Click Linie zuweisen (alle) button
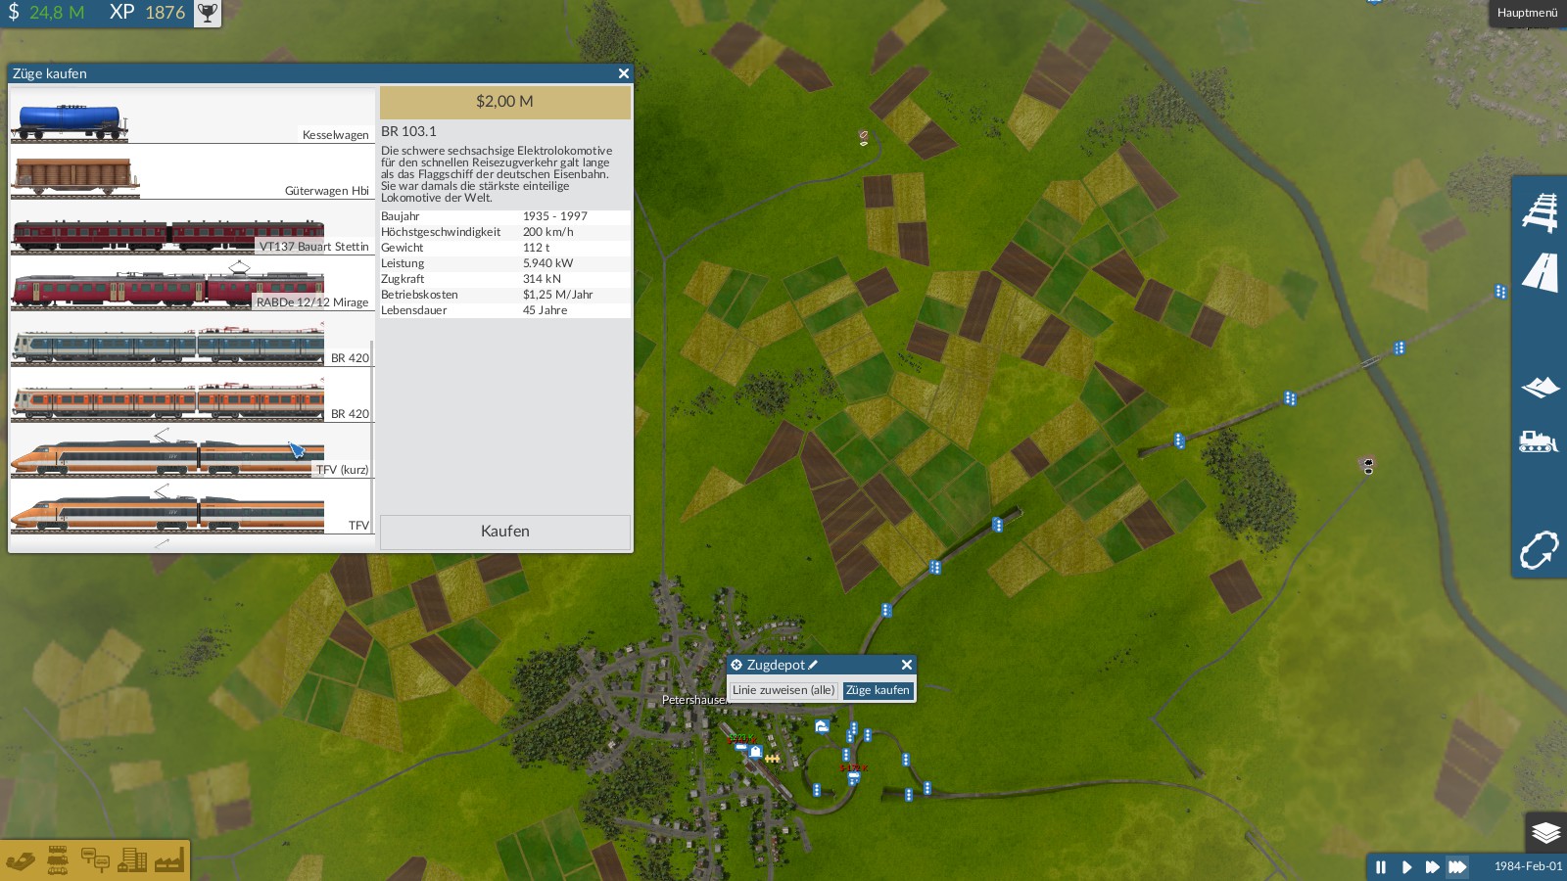1567x881 pixels. [783, 690]
